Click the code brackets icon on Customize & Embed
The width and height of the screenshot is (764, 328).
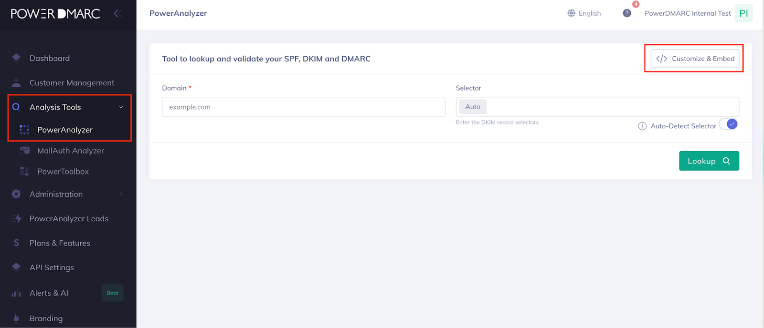[x=661, y=59]
